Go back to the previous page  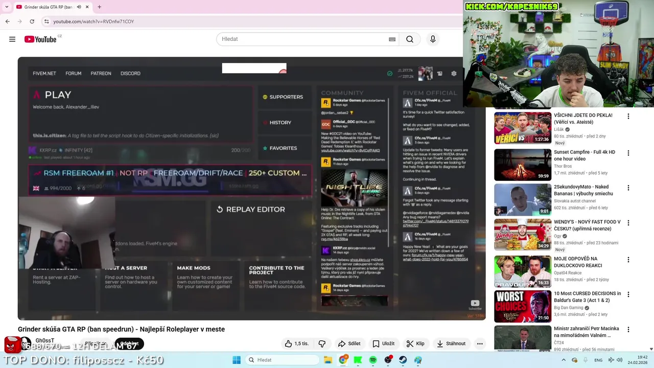(x=7, y=21)
